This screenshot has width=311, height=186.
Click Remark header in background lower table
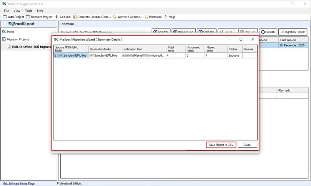point(292,90)
